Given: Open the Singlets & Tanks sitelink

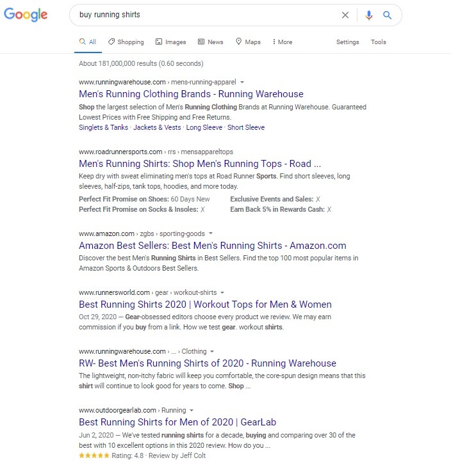Looking at the screenshot, I should 103,127.
